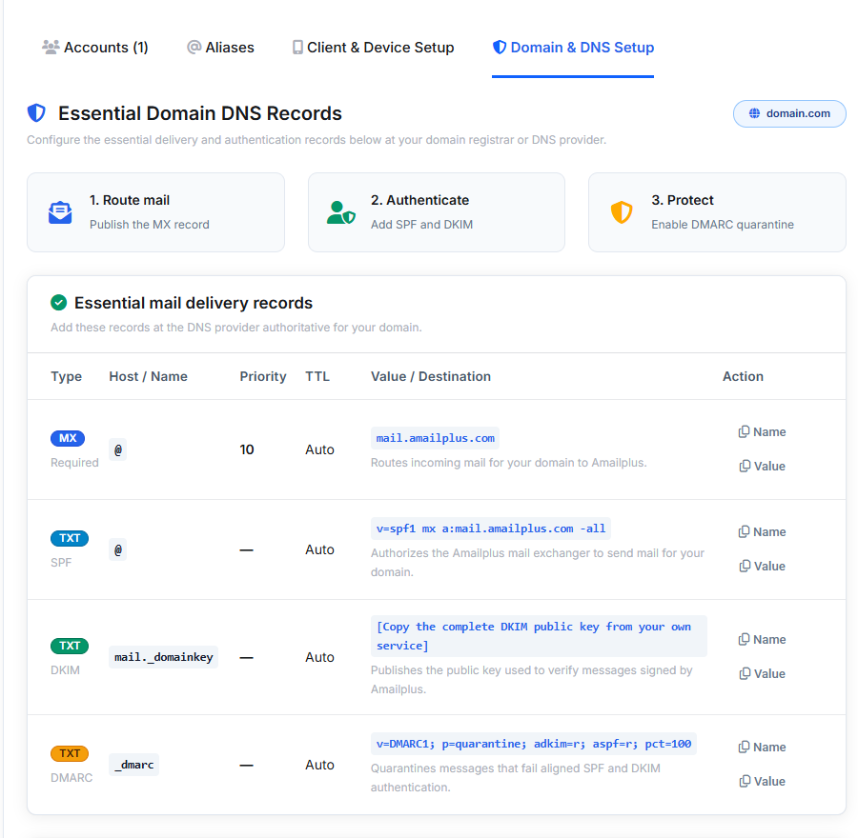The image size is (858, 838).
Task: Click the device icon beside Client & Device Setup
Action: tap(297, 48)
